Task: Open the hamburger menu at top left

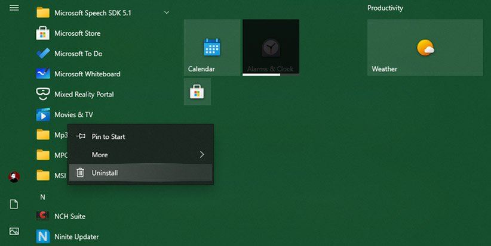Action: (x=14, y=8)
